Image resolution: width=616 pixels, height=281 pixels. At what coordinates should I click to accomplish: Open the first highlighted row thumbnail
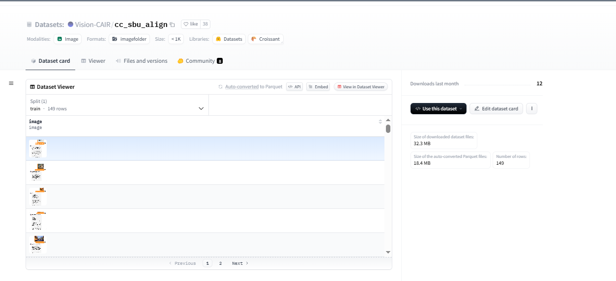[38, 149]
